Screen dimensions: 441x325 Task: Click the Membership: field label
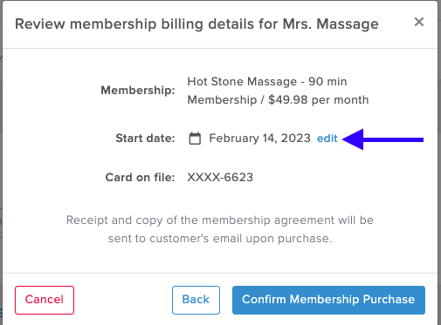[x=138, y=91]
